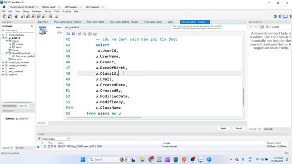Image resolution: width=292 pixels, height=164 pixels.
Task: Toggle invisible characters icon in DDL toolbar
Action: (x=90, y=34)
